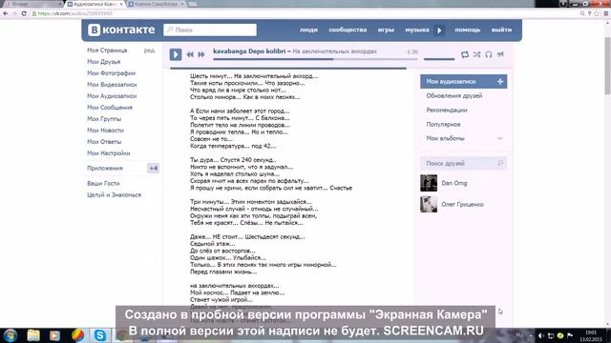Click the page vertical scrollbar
Image resolution: width=611 pixels, height=343 pixels.
coord(607,66)
